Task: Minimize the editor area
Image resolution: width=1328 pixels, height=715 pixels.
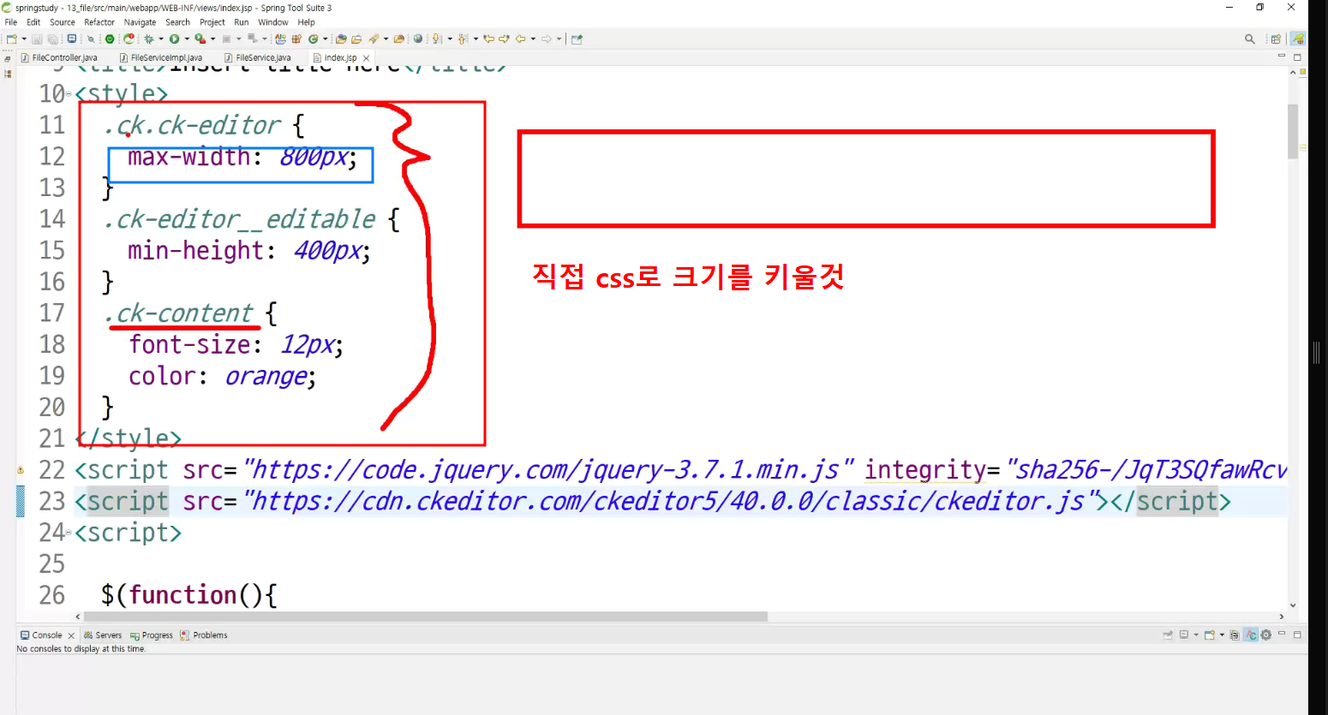Action: (x=1282, y=57)
